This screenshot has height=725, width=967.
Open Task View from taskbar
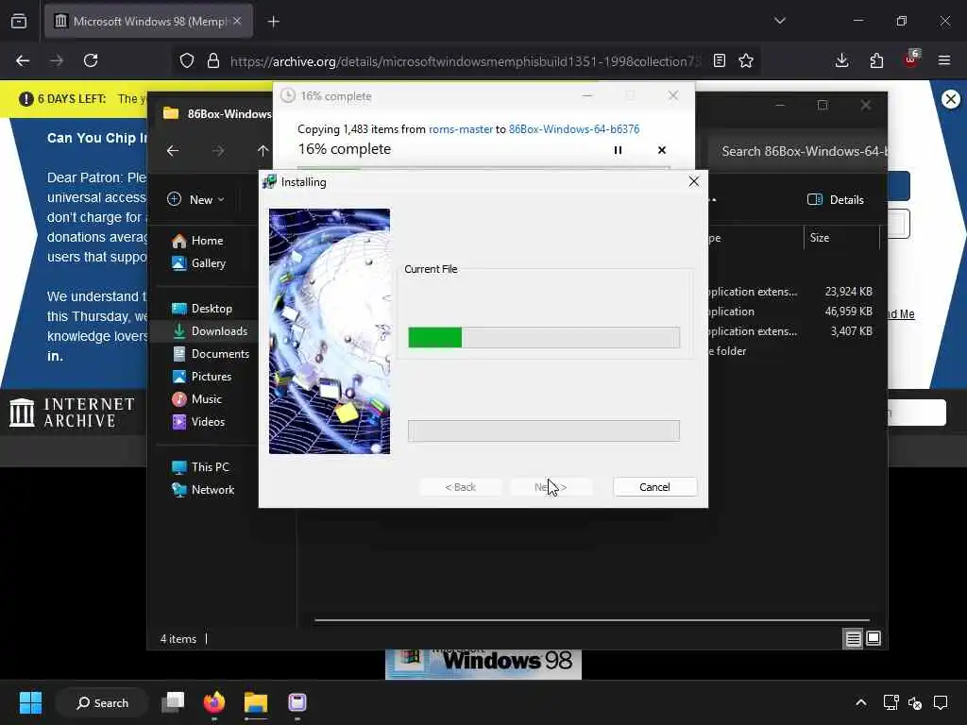point(174,702)
